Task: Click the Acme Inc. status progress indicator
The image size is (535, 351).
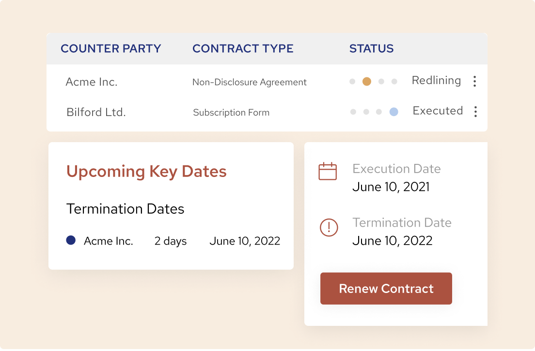Action: (373, 81)
